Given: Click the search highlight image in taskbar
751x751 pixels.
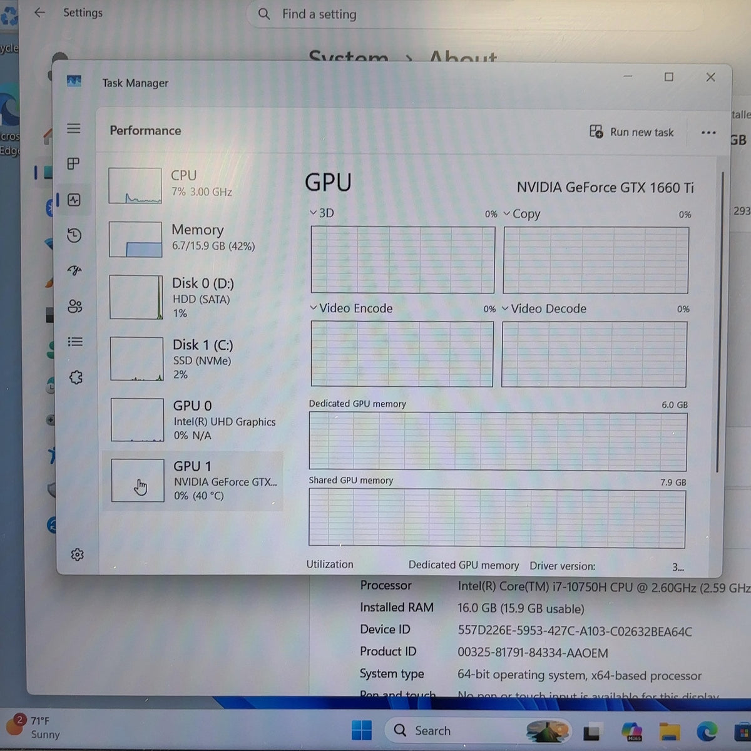Looking at the screenshot, I should point(548,731).
